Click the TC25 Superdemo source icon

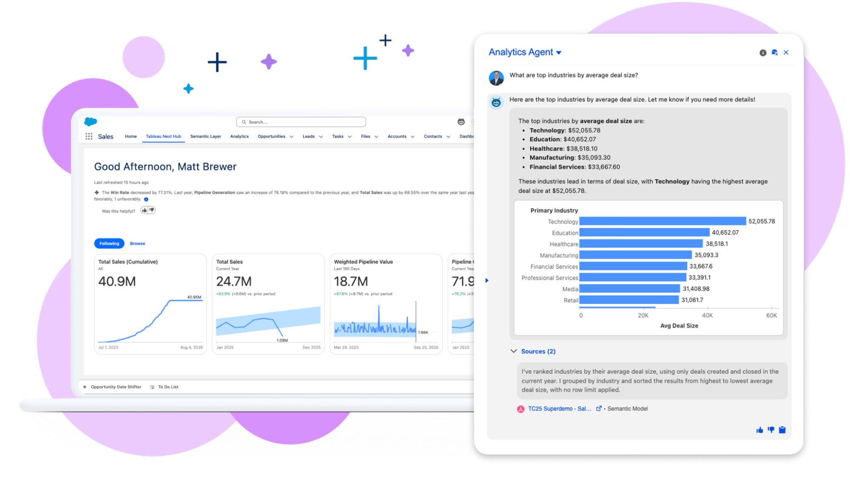[x=520, y=409]
